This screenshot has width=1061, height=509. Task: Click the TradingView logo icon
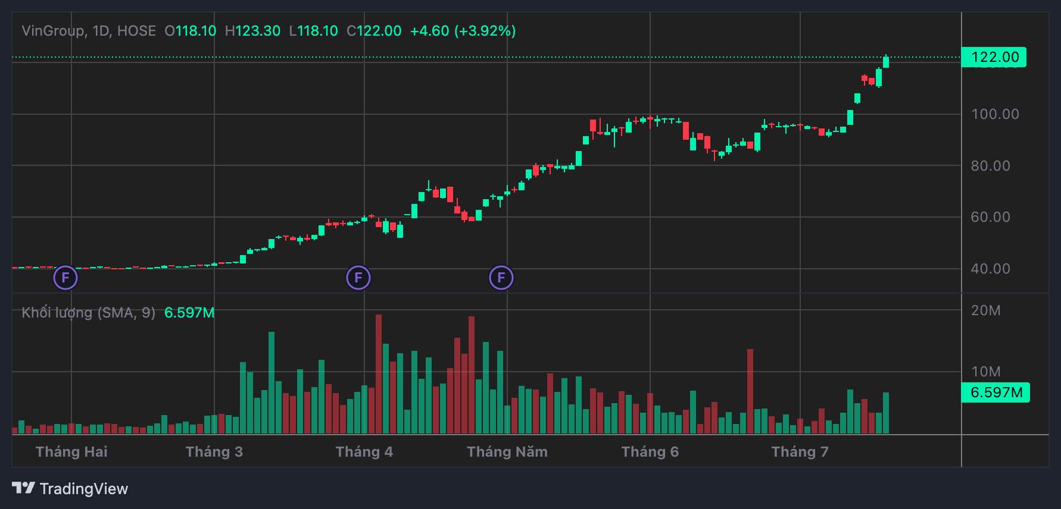click(24, 488)
